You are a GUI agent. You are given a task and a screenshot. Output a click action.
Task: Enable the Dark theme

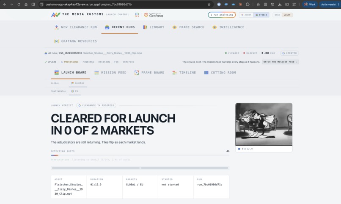pyautogui.click(x=277, y=15)
